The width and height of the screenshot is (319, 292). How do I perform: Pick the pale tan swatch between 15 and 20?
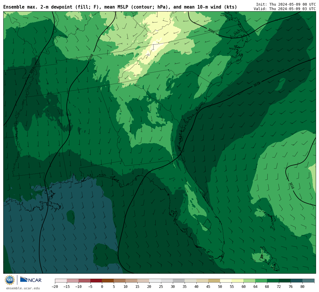(x=144, y=281)
